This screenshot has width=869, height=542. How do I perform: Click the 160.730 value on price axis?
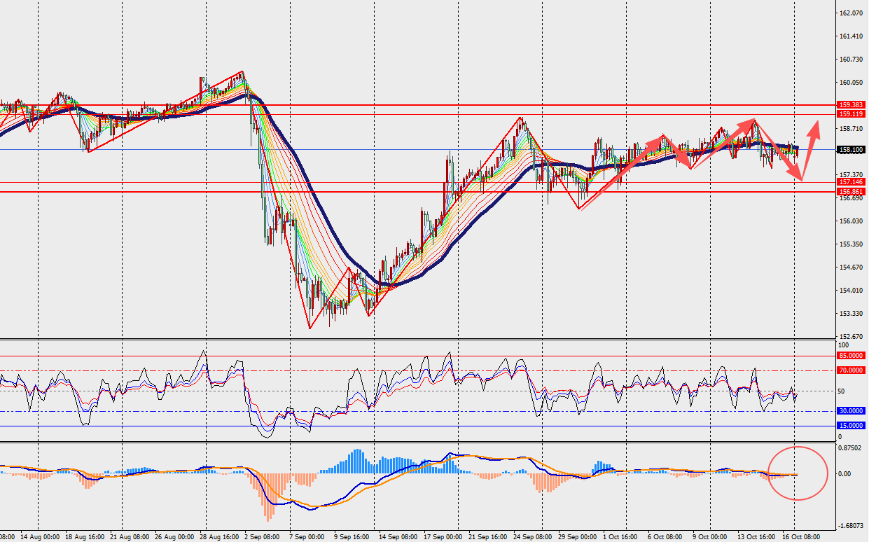pyautogui.click(x=851, y=60)
